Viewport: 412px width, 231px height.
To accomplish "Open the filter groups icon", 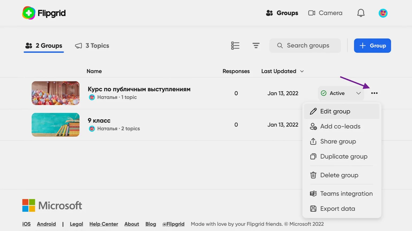I will click(256, 46).
